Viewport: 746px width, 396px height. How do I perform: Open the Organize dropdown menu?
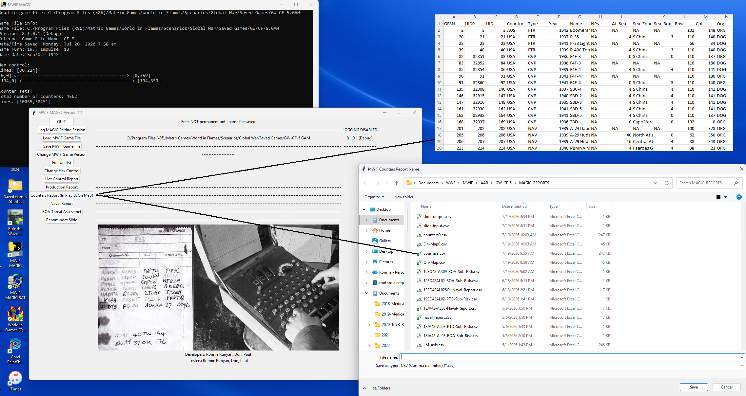click(374, 197)
